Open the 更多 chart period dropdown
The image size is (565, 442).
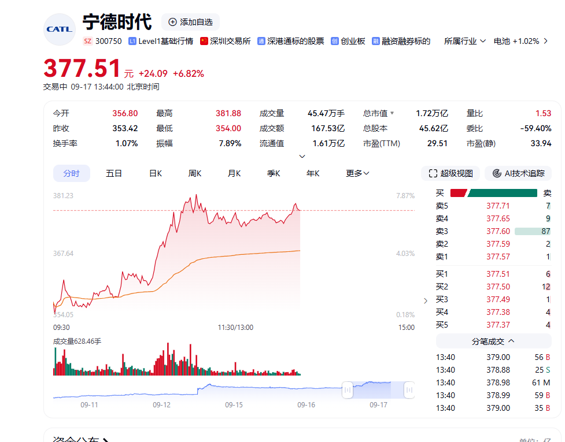[x=357, y=173]
